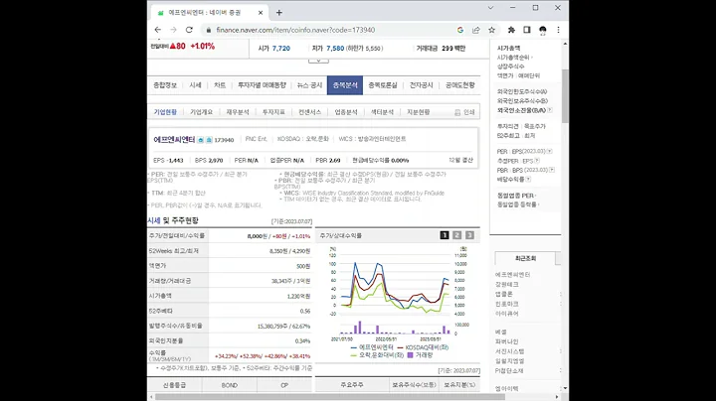Viewport: 716px width, 401px height.
Task: Open the tab search chevron in title bar
Action: point(490,8)
